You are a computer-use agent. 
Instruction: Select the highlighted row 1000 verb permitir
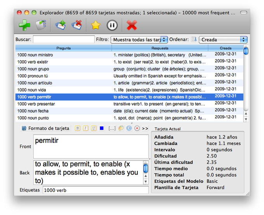(129, 97)
